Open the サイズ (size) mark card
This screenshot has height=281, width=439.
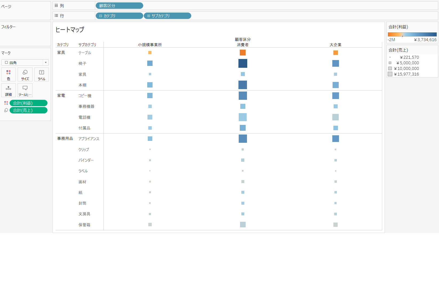coord(25,74)
